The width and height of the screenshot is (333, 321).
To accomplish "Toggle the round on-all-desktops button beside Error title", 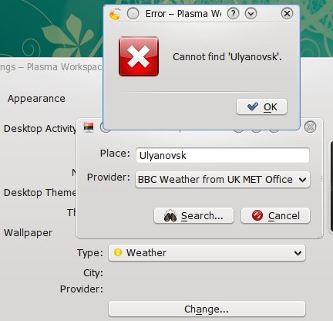I will click(133, 13).
